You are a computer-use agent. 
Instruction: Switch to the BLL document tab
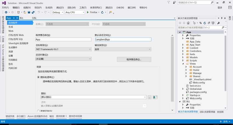22,18
